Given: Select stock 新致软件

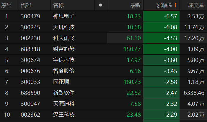Looking at the screenshot, I should tap(64, 93).
